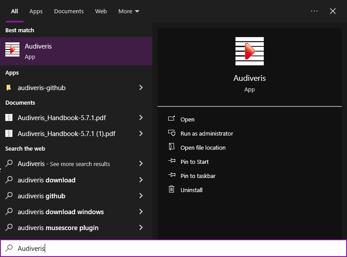Viewport: 347px width, 257px height.
Task: Click the Audiveris_Handbook-5.7.1.pdf file icon
Action: click(9, 118)
